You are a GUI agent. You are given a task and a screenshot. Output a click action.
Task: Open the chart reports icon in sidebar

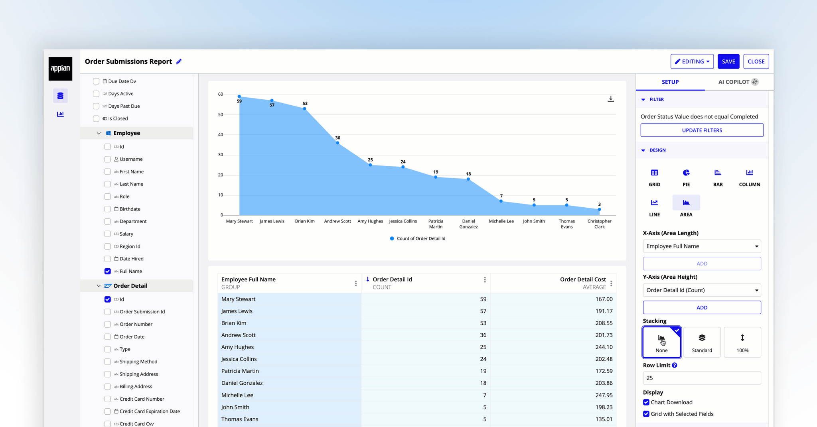(x=60, y=114)
